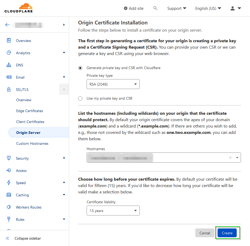Click the Create button
The height and width of the screenshot is (246, 250).
pos(227,233)
